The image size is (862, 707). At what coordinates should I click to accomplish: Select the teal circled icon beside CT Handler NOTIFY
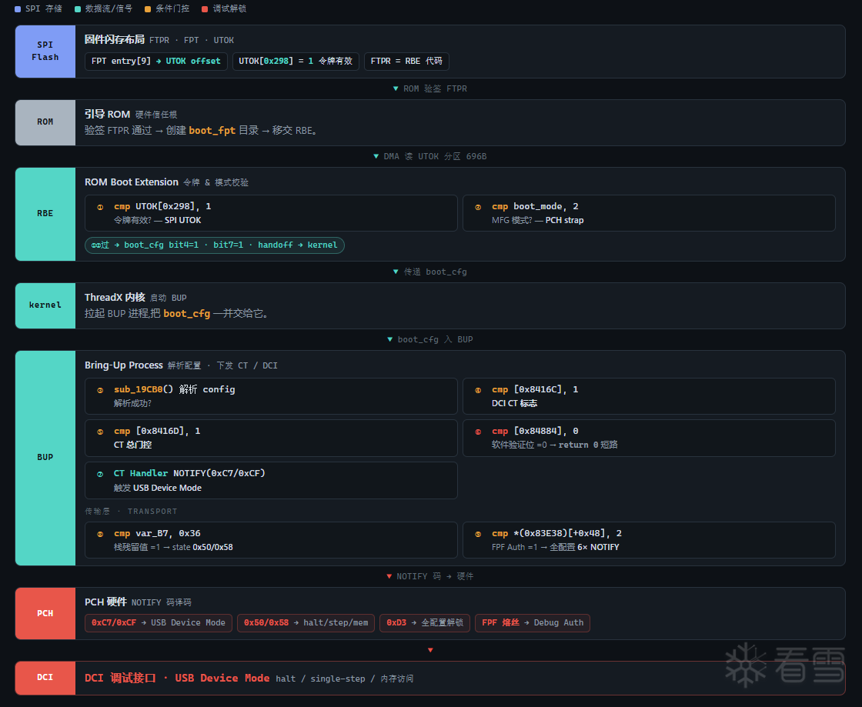click(x=100, y=474)
